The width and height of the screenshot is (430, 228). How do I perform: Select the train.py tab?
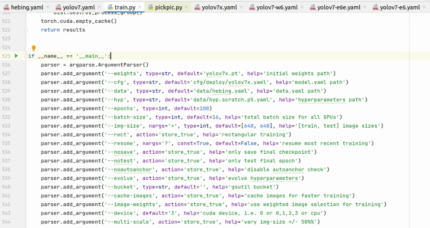click(x=125, y=7)
